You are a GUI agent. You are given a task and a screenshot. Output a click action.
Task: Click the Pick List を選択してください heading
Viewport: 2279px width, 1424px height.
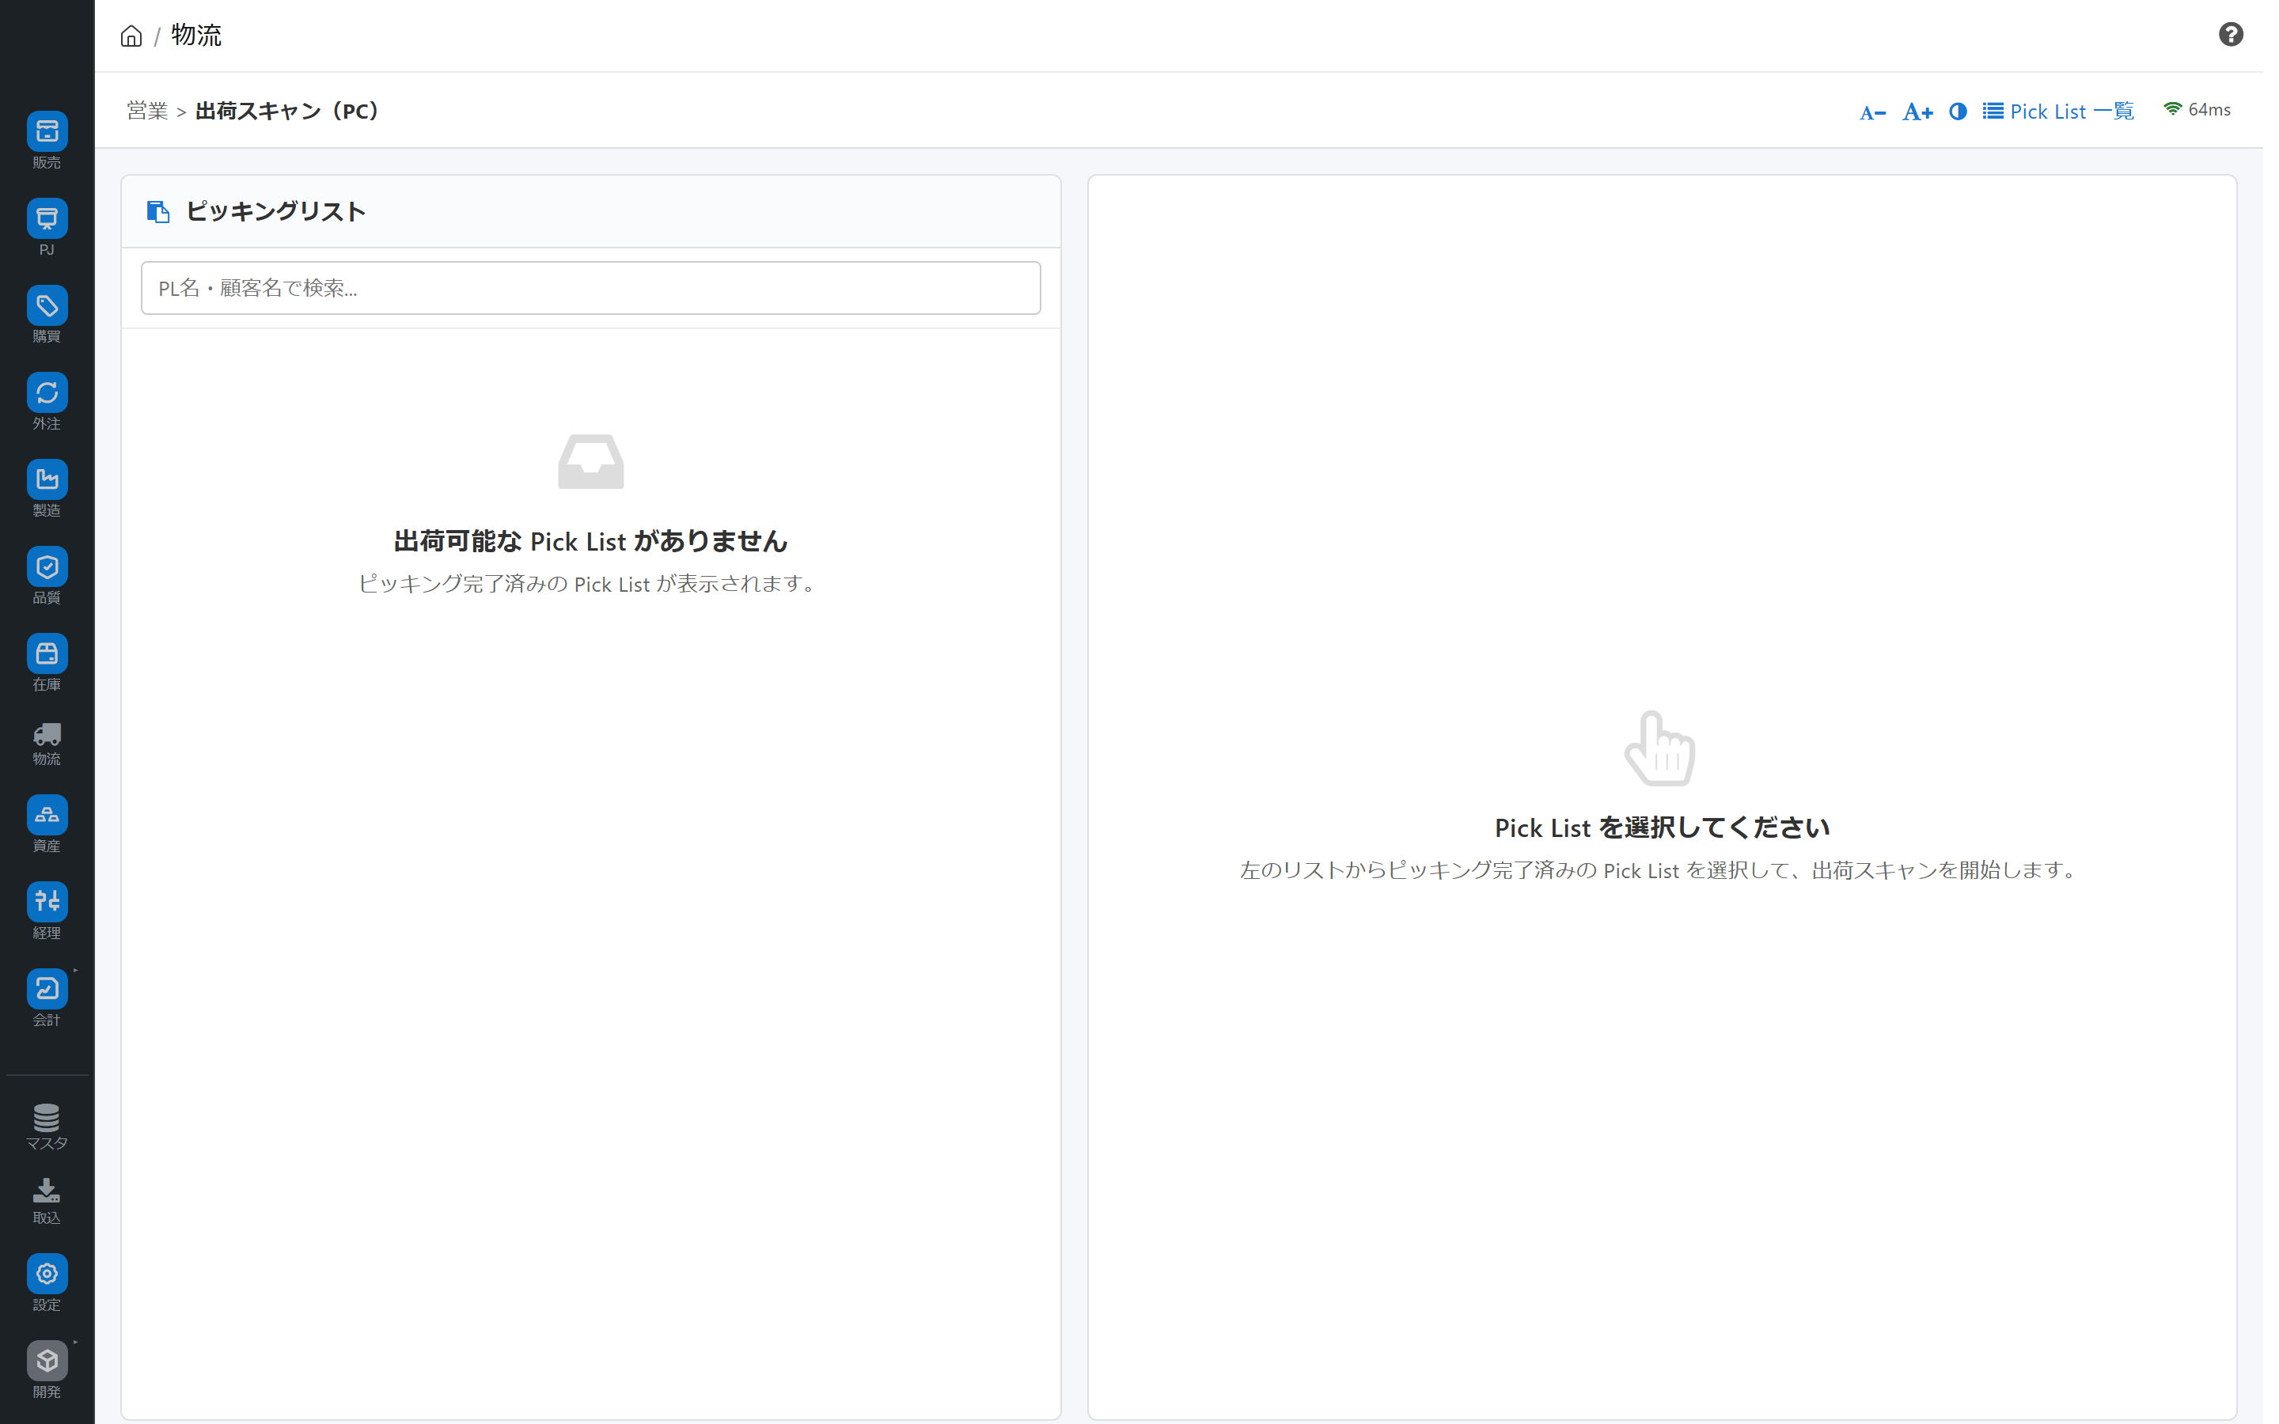(x=1662, y=828)
